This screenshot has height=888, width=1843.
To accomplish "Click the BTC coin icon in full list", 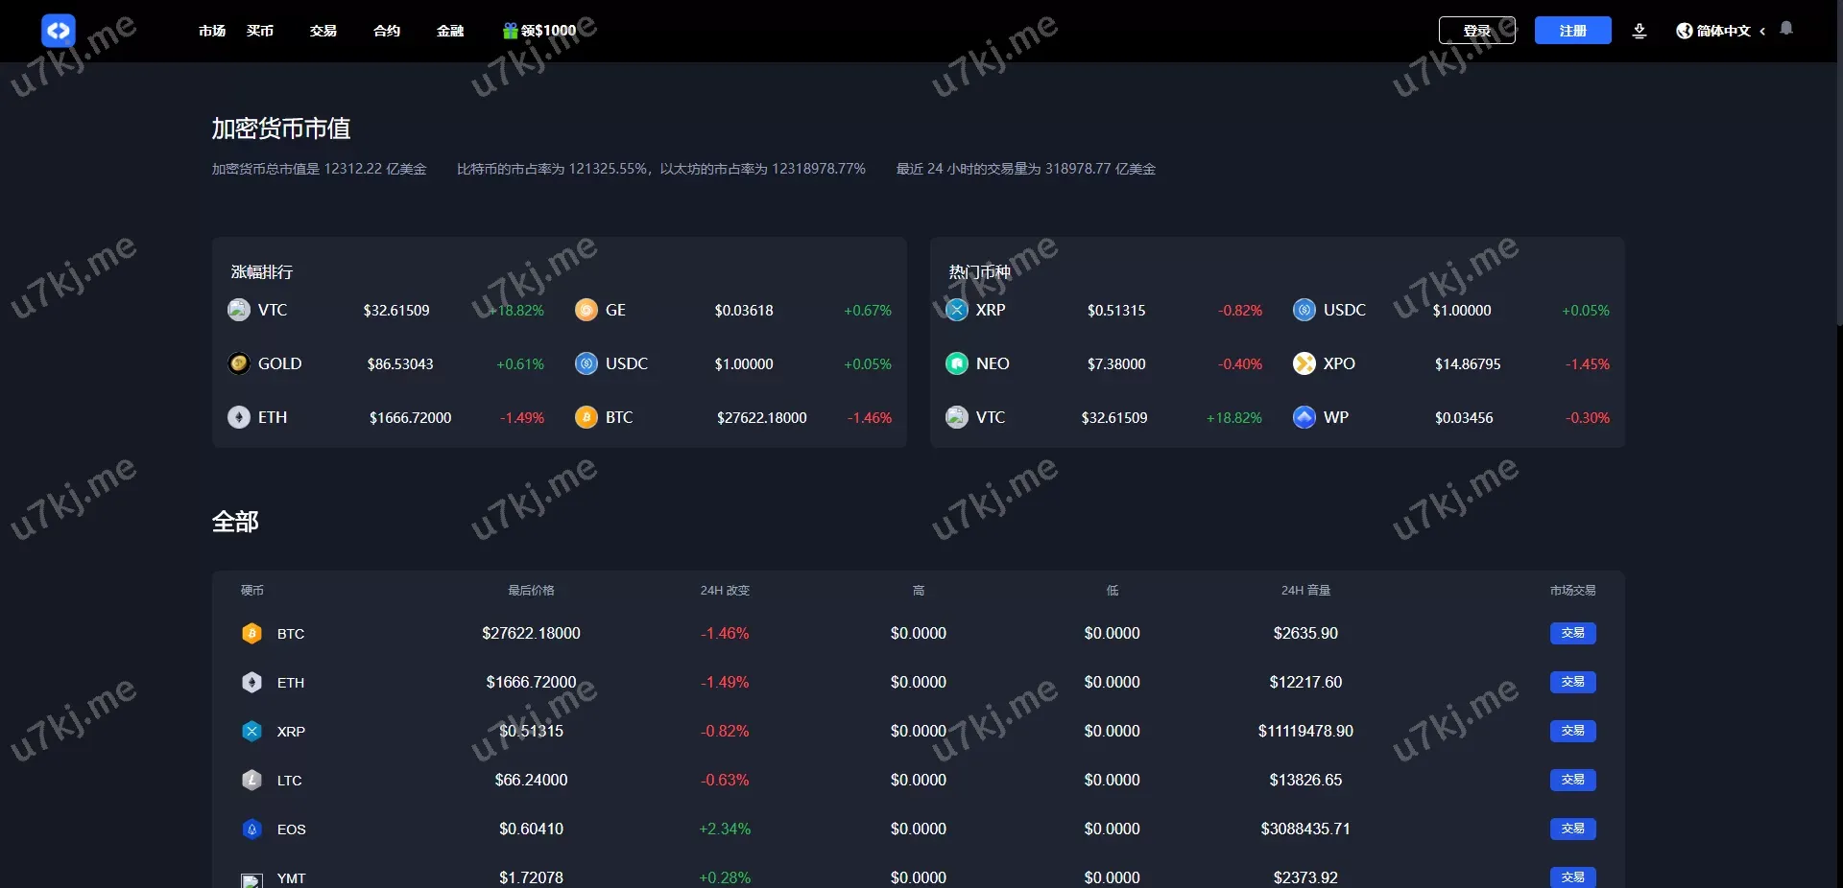I will [x=251, y=634].
